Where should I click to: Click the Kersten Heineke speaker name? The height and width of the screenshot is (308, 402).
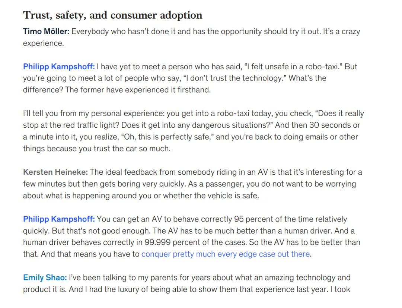pyautogui.click(x=55, y=172)
